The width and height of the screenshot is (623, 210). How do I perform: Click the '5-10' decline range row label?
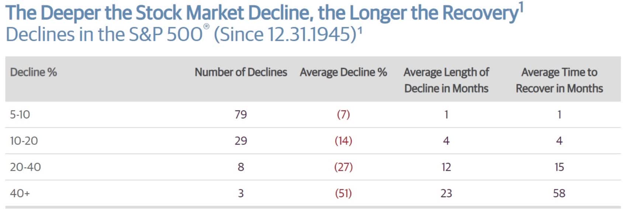20,115
